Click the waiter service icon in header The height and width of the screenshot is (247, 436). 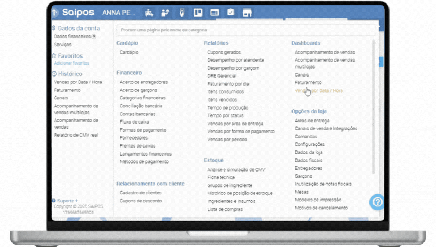(x=165, y=13)
